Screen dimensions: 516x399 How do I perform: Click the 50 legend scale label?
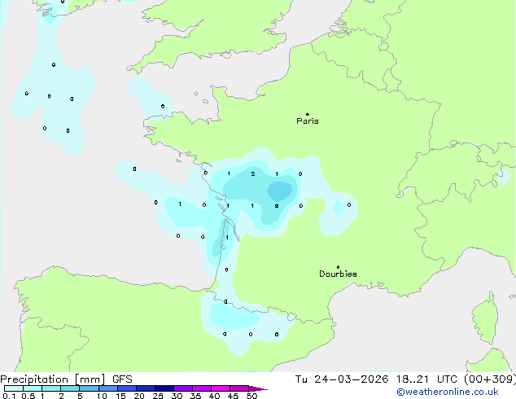(x=251, y=396)
